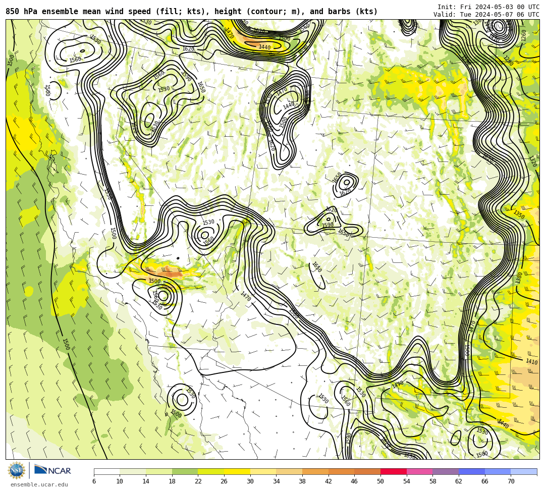Click the colorbar tick label 34
Screen dimensions: 545x491
(x=277, y=481)
